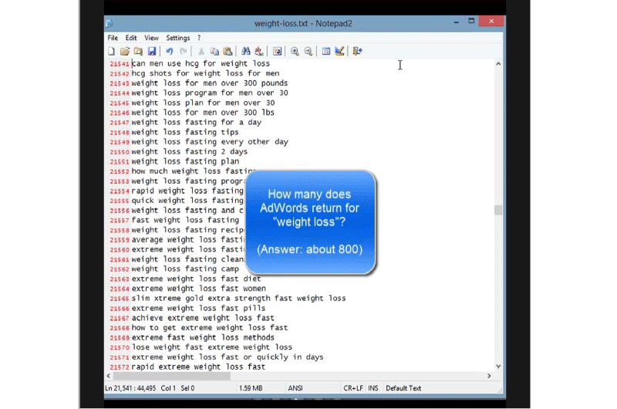Image resolution: width=617 pixels, height=409 pixels.
Task: Click line "slim xtreme gold extra strength fast weight loss"
Action: coord(238,299)
